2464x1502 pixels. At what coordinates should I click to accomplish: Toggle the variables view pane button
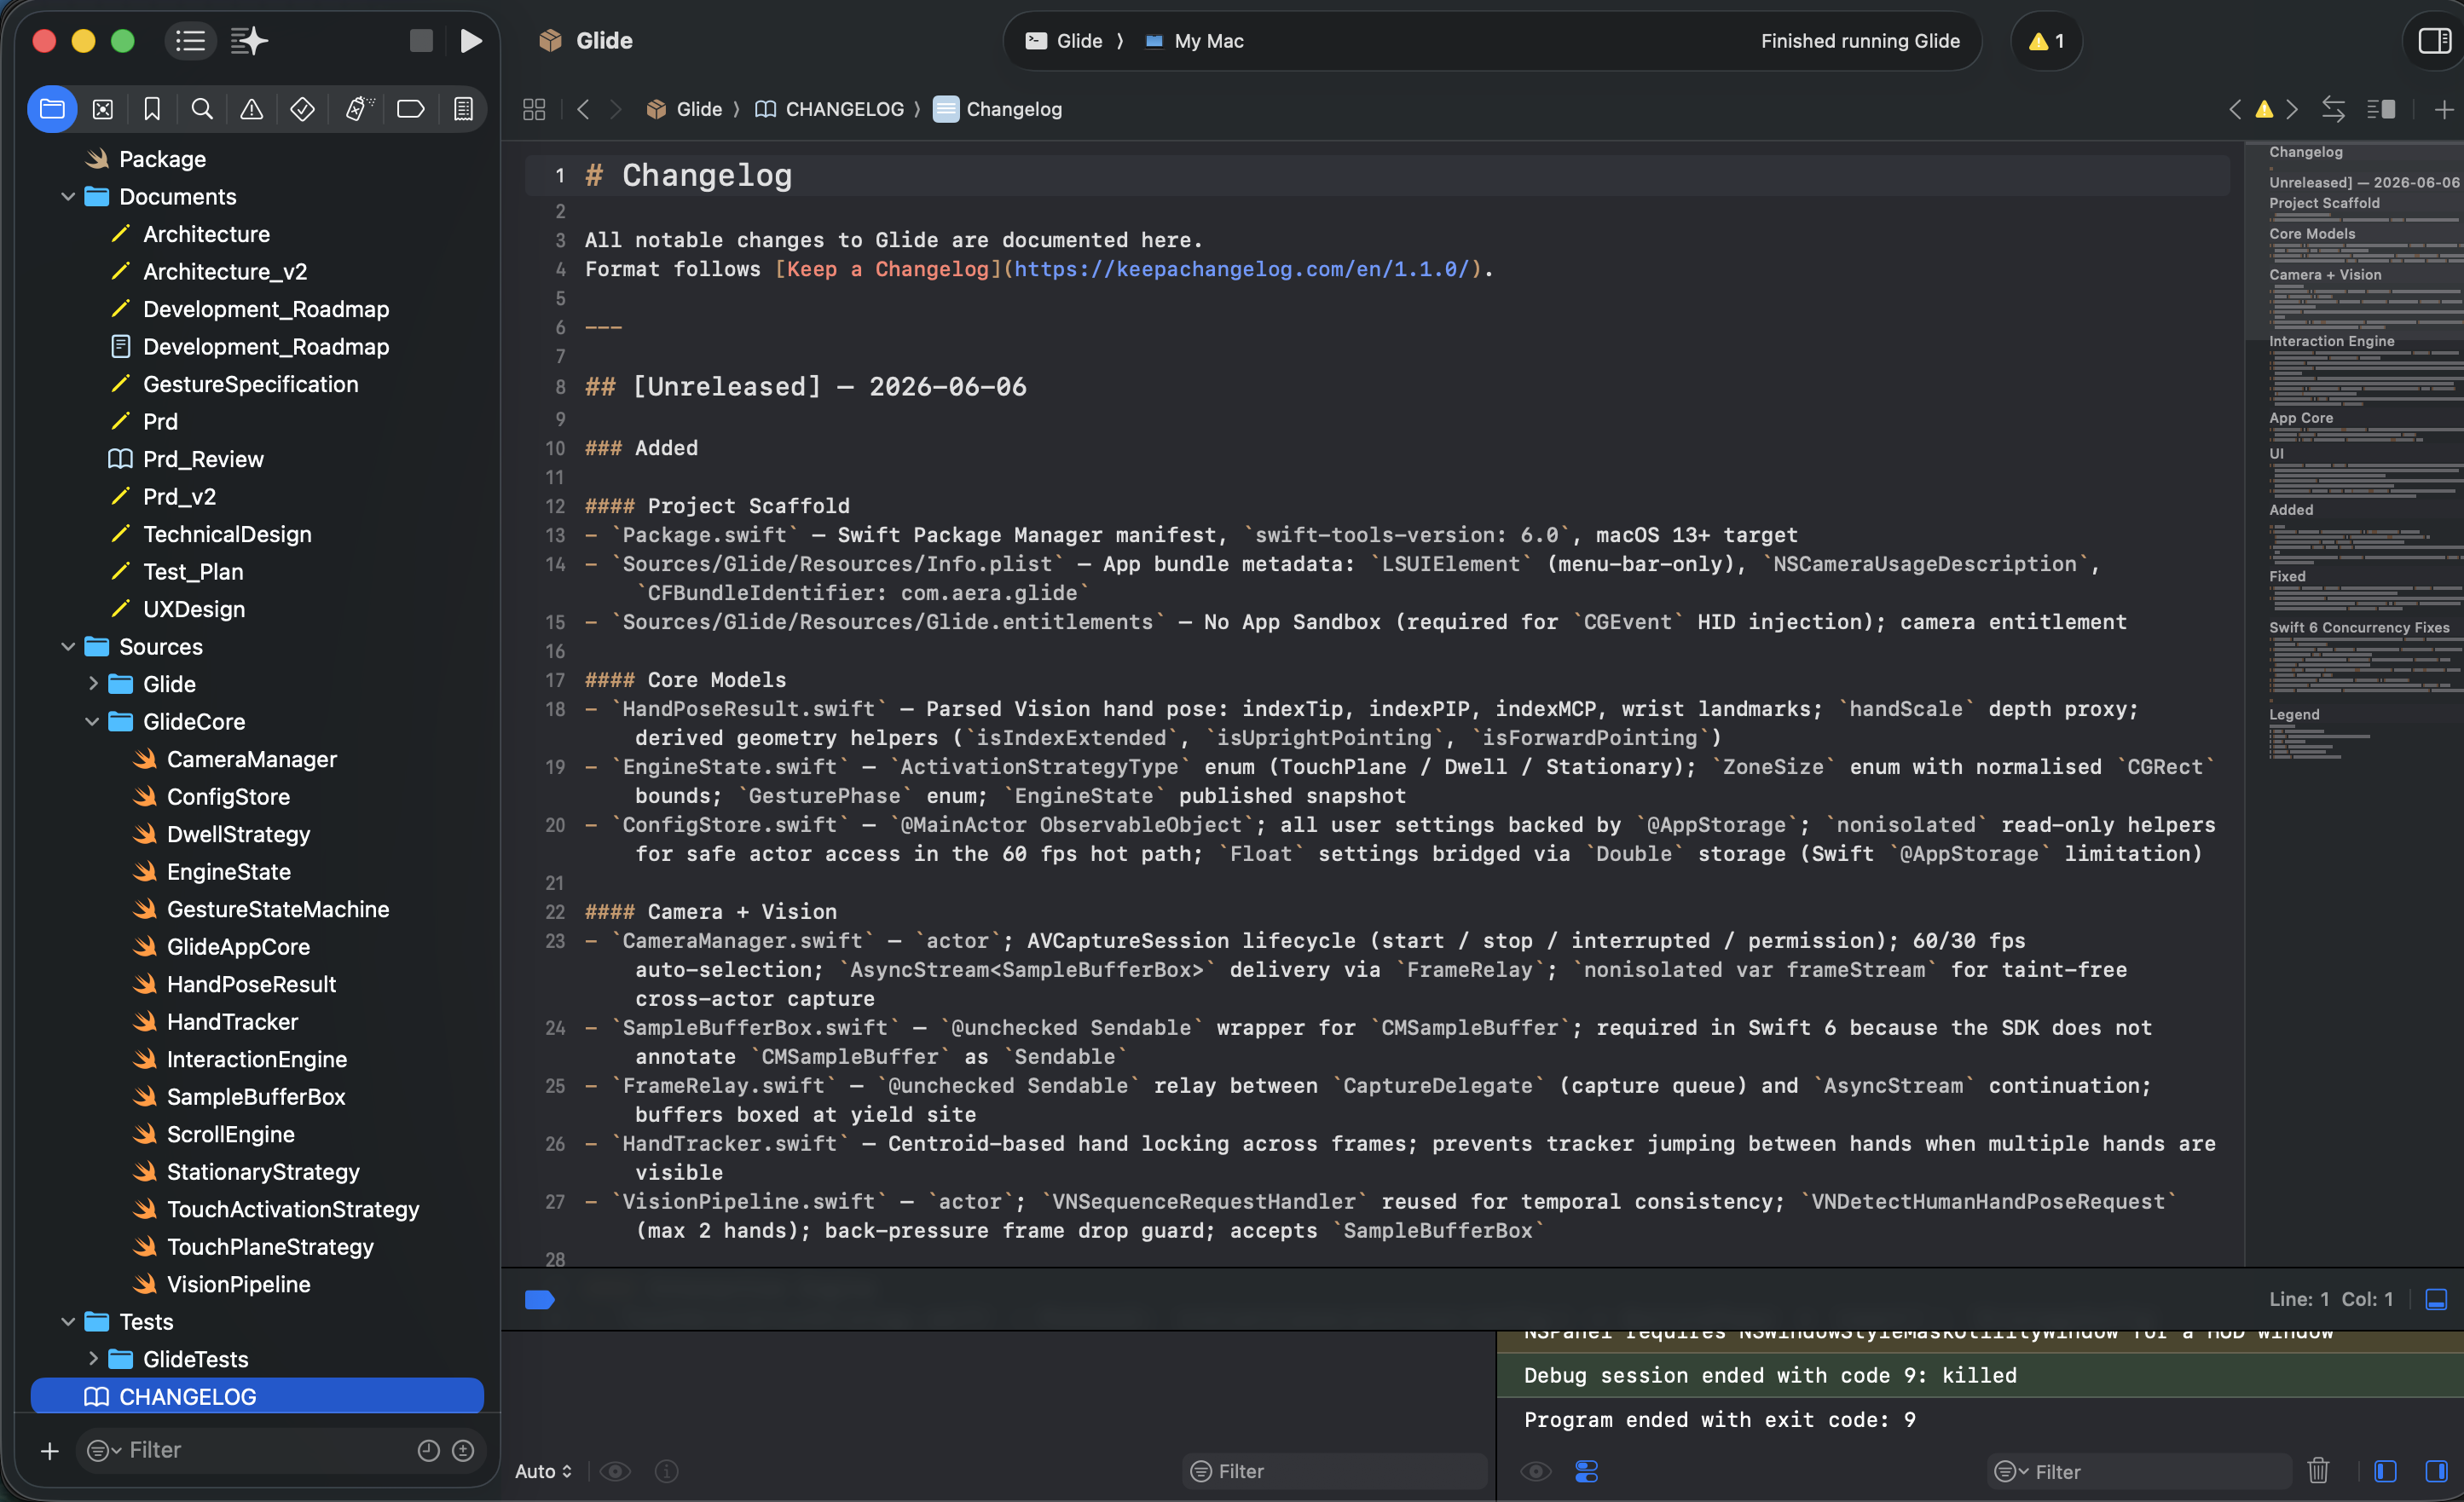(2385, 1471)
